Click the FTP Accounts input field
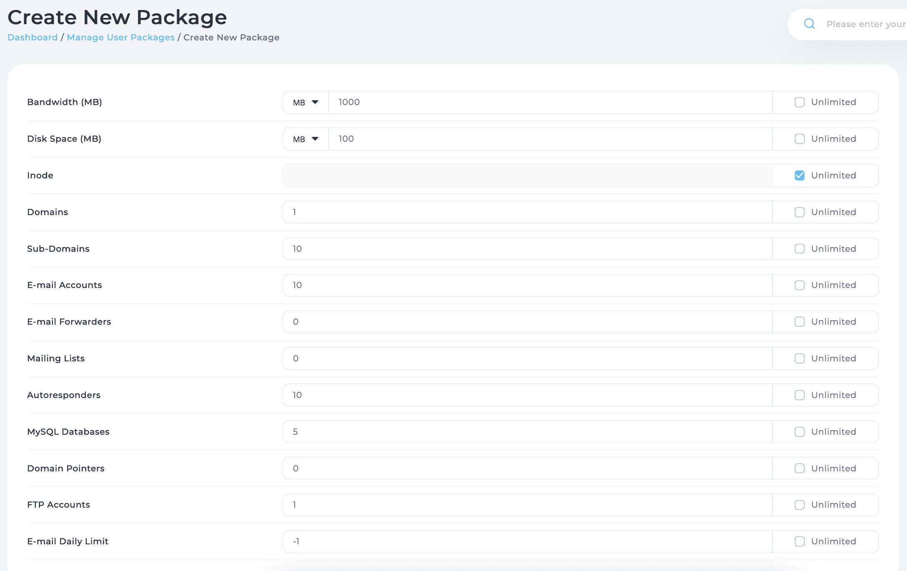The image size is (907, 571). click(x=528, y=505)
